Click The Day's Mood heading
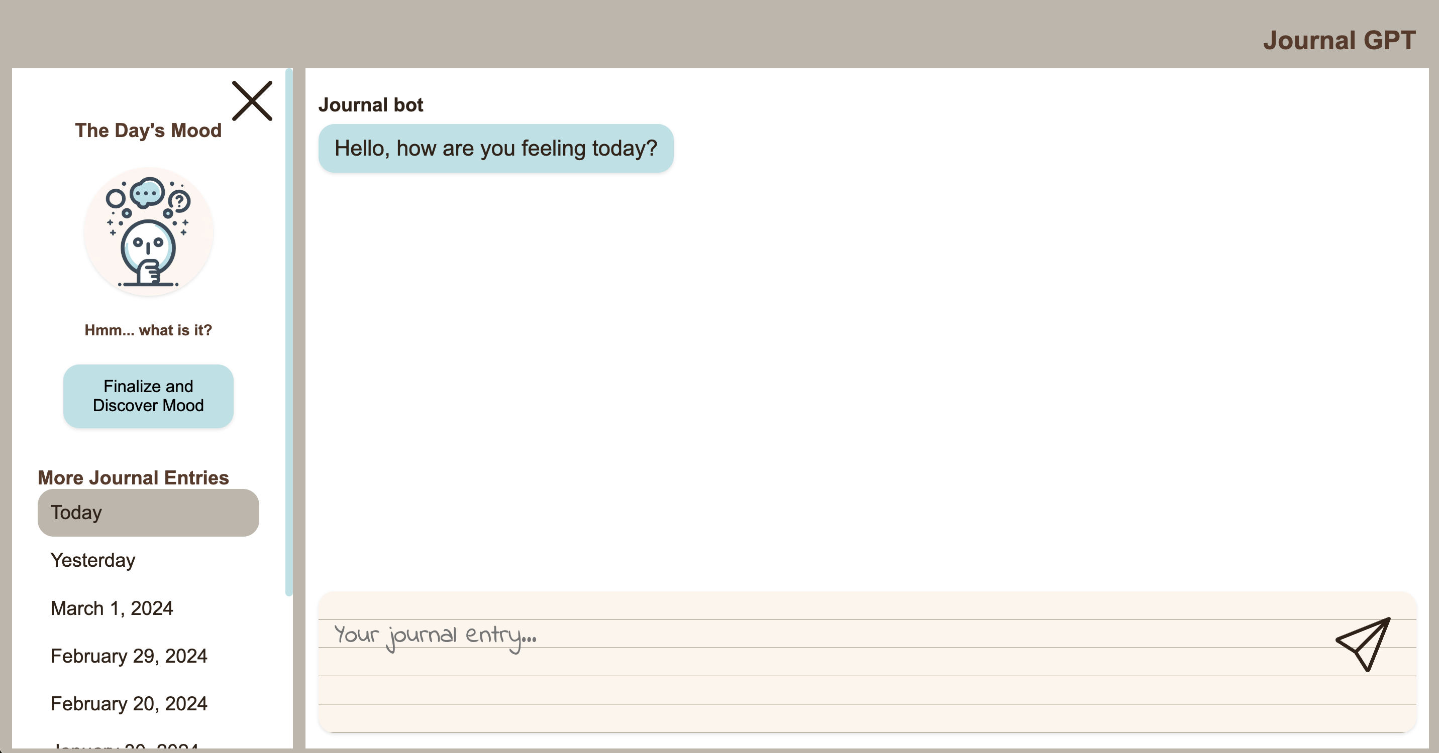The height and width of the screenshot is (753, 1439). [x=148, y=130]
